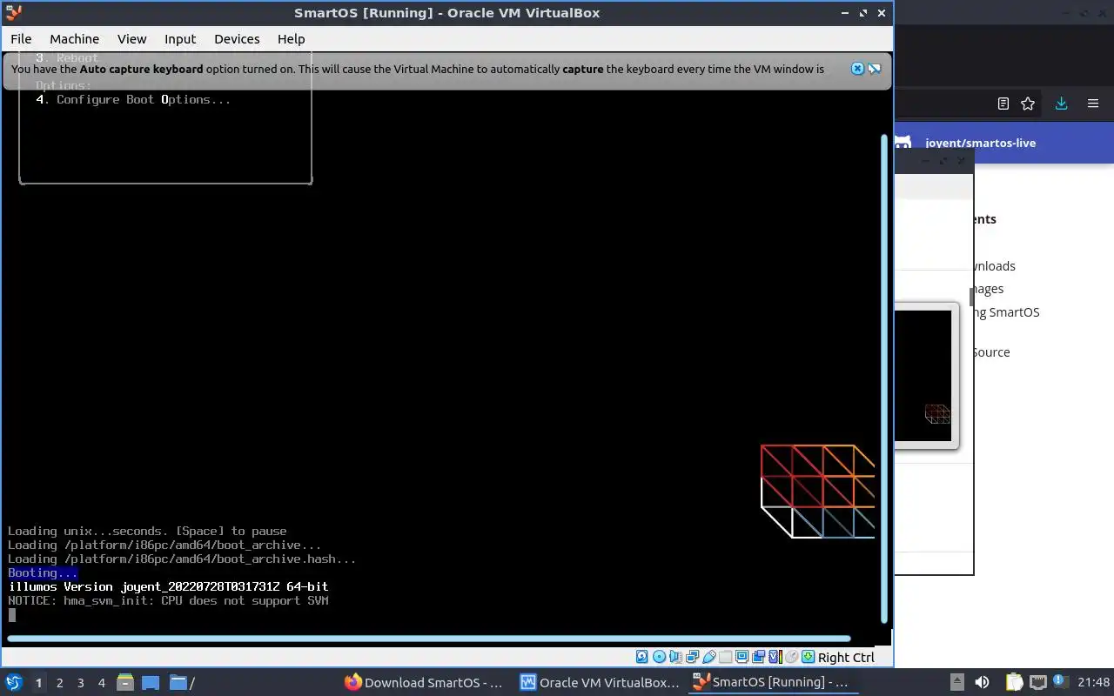The width and height of the screenshot is (1114, 696).
Task: Dismiss the Auto capture keyboard notification
Action: coord(857,69)
